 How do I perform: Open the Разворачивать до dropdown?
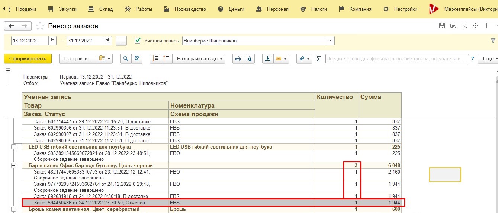[x=199, y=58]
